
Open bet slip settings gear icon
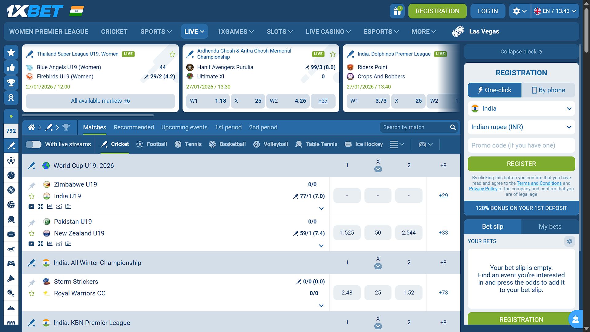(x=569, y=241)
